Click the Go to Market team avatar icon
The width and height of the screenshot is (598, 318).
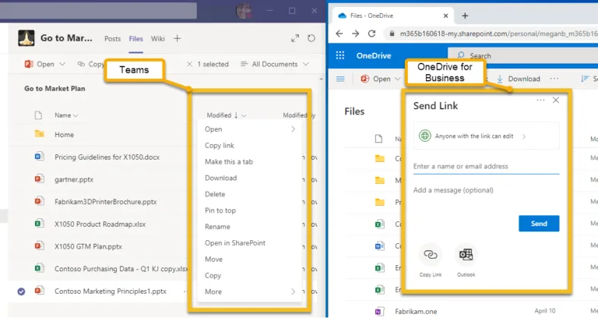point(26,38)
